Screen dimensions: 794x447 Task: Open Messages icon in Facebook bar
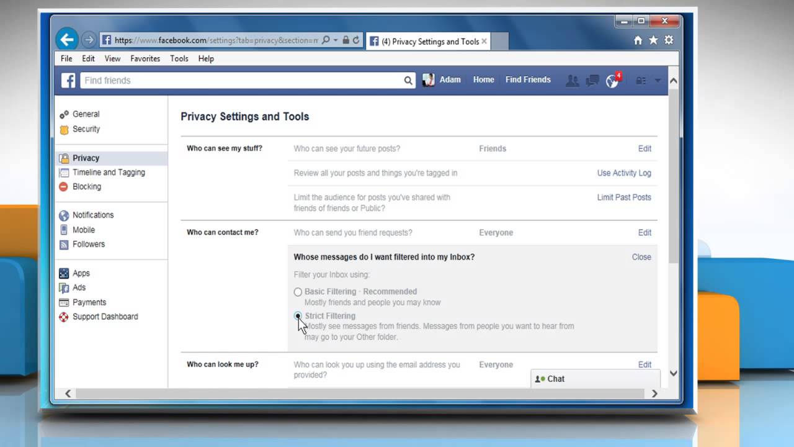tap(592, 80)
